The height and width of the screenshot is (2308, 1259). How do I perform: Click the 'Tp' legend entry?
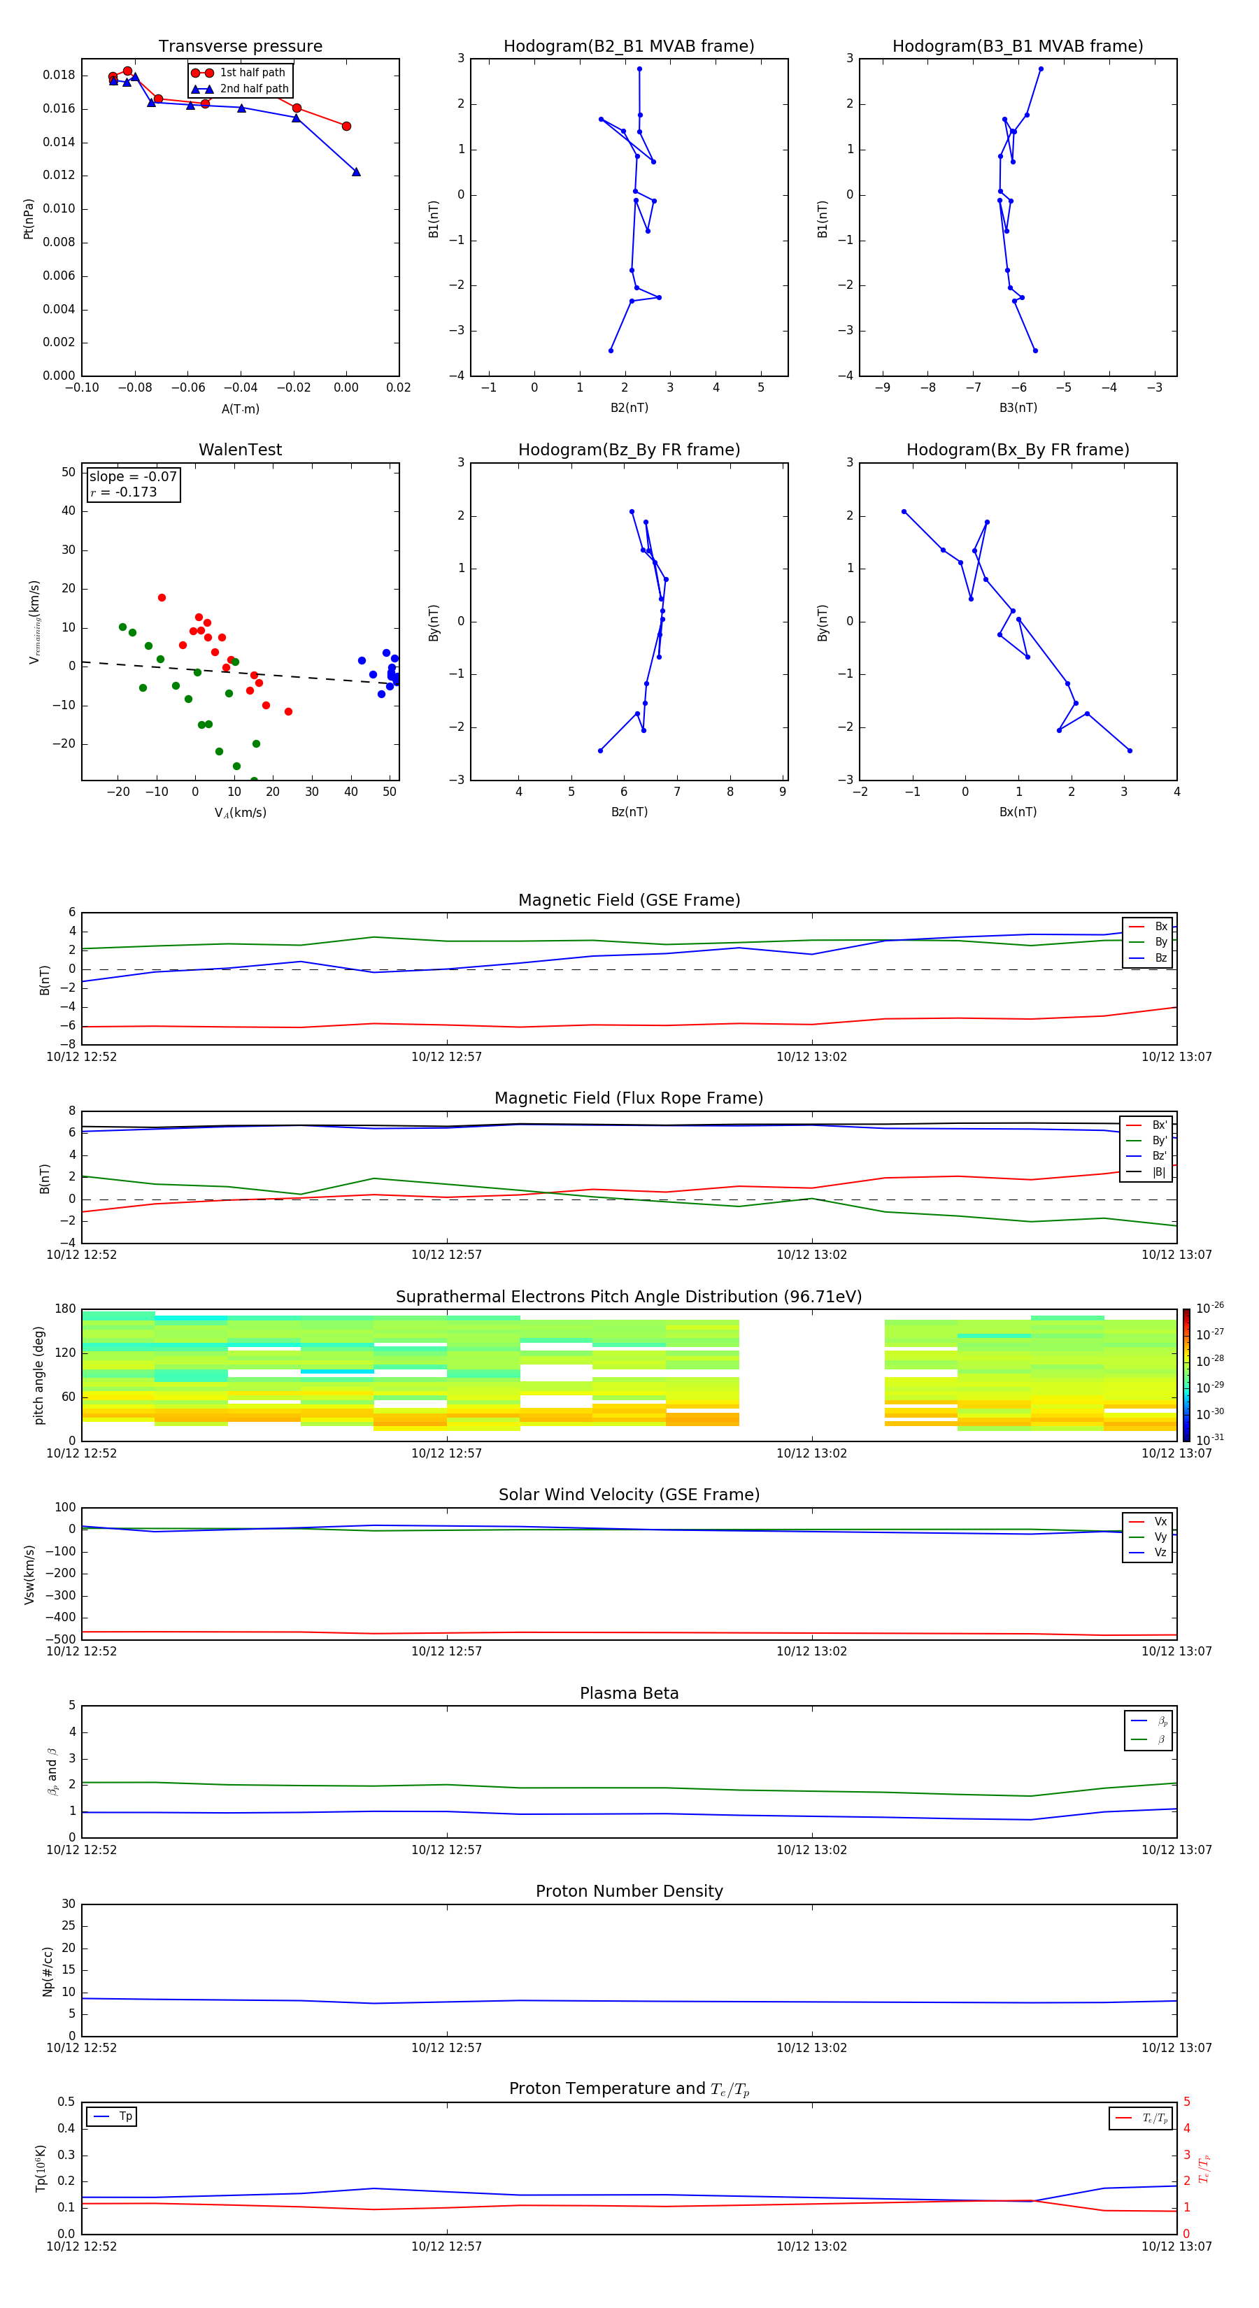pyautogui.click(x=112, y=2117)
